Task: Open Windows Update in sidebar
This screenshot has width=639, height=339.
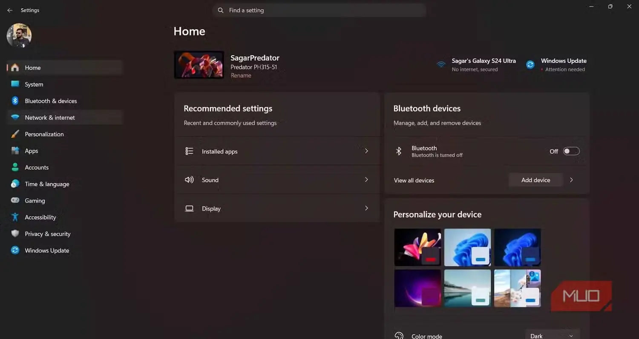Action: (x=65, y=250)
